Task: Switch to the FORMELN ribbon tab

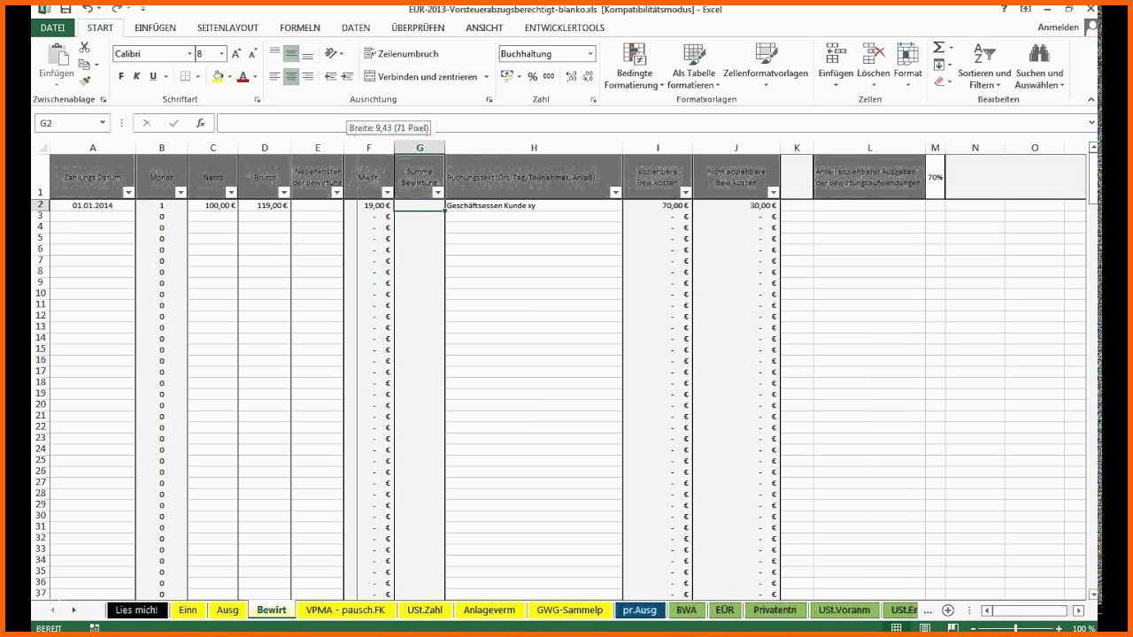Action: [300, 27]
